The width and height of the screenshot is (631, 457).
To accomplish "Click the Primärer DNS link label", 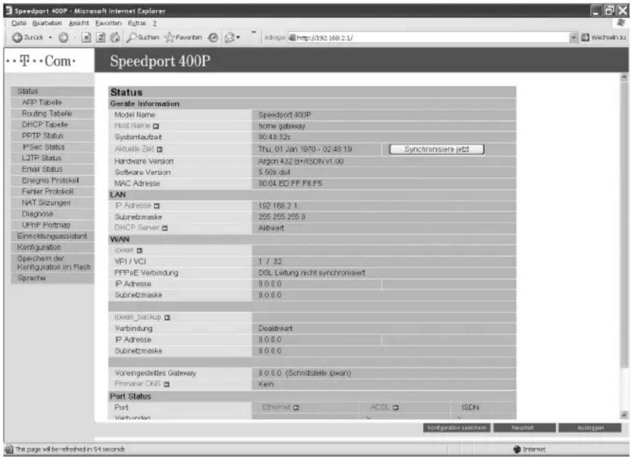I will coord(138,384).
